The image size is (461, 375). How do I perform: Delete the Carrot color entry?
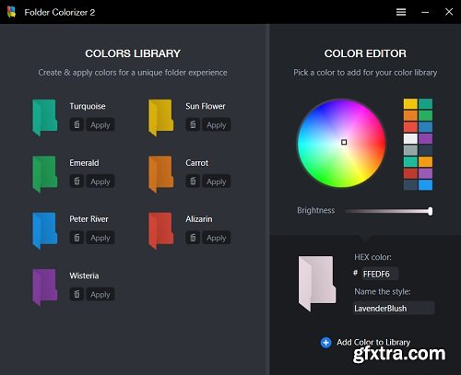pos(193,182)
